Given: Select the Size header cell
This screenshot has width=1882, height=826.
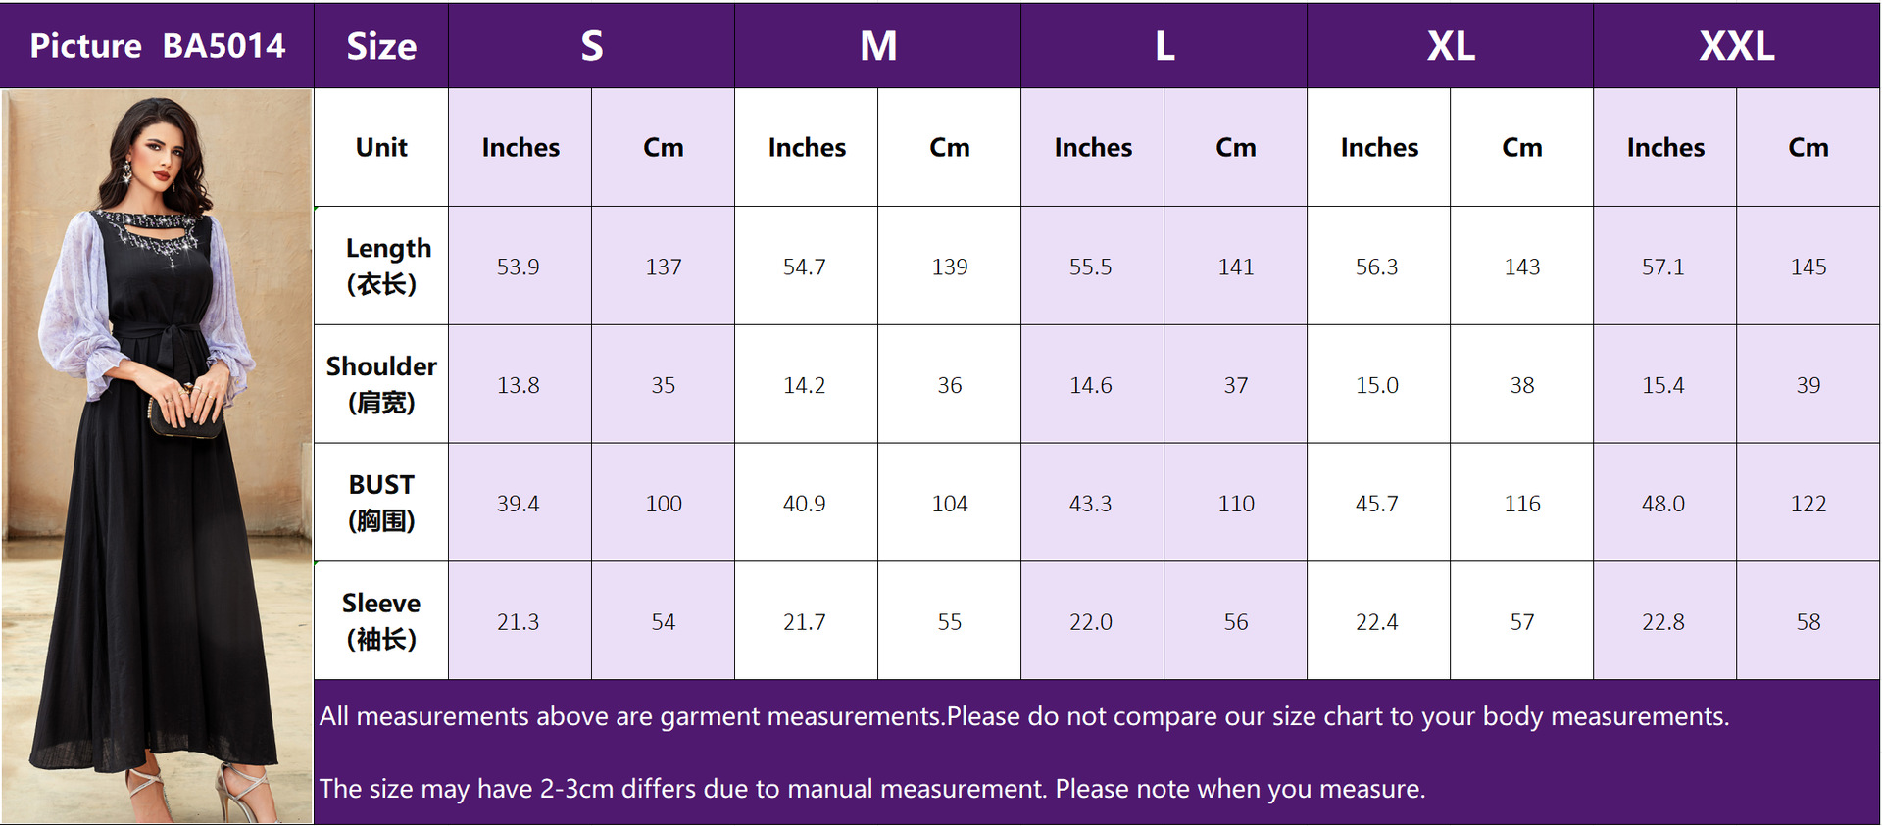Looking at the screenshot, I should point(381,46).
